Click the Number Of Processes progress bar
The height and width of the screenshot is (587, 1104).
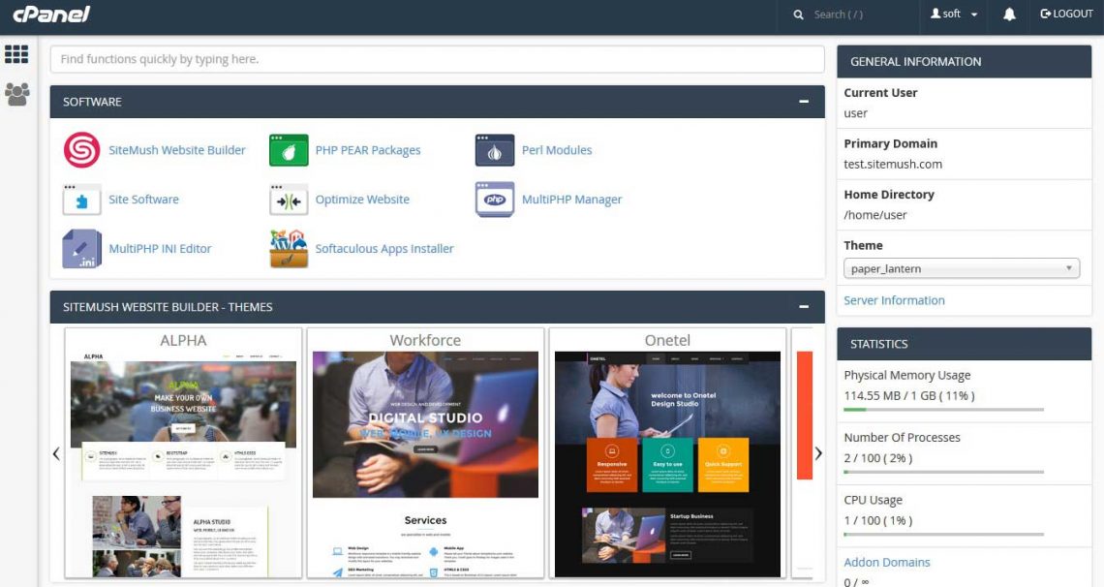943,472
